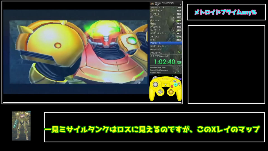
Task: Click the red B button on controller display
Action: click(x=172, y=86)
